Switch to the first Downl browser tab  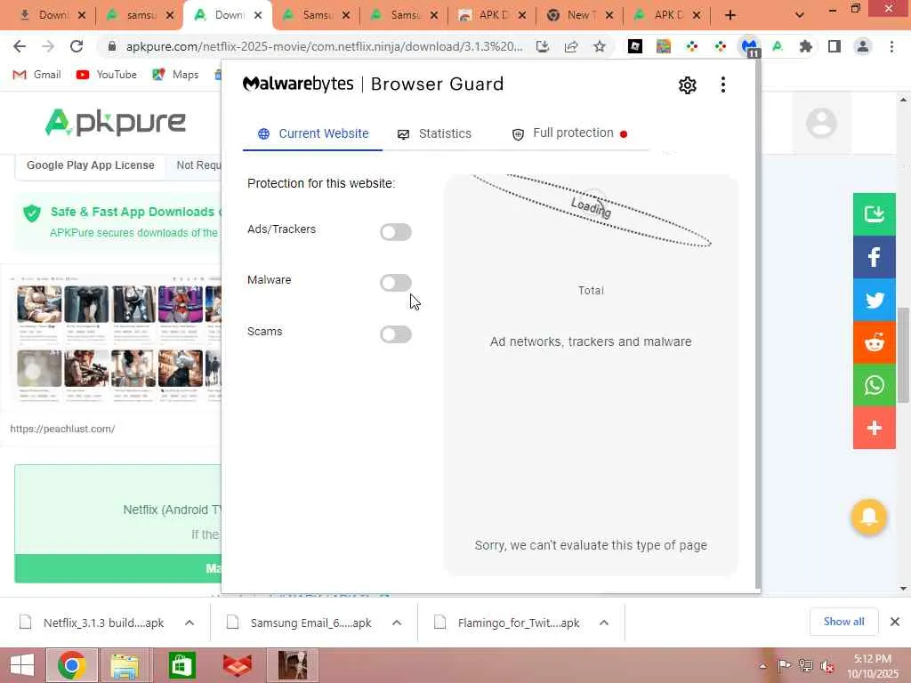pos(51,15)
